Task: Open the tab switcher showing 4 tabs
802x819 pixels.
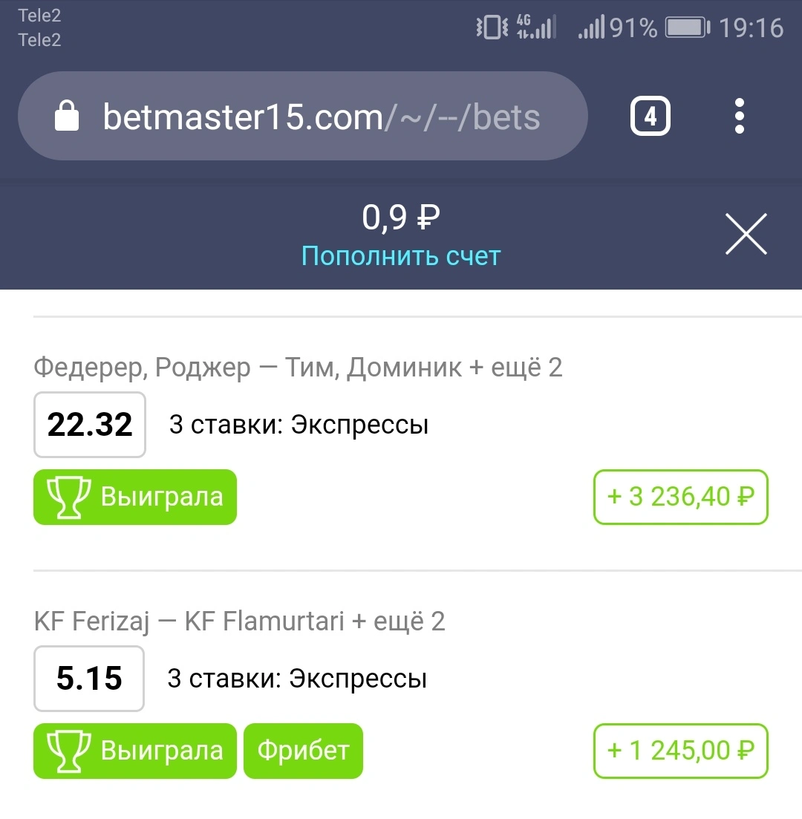Action: coord(650,116)
